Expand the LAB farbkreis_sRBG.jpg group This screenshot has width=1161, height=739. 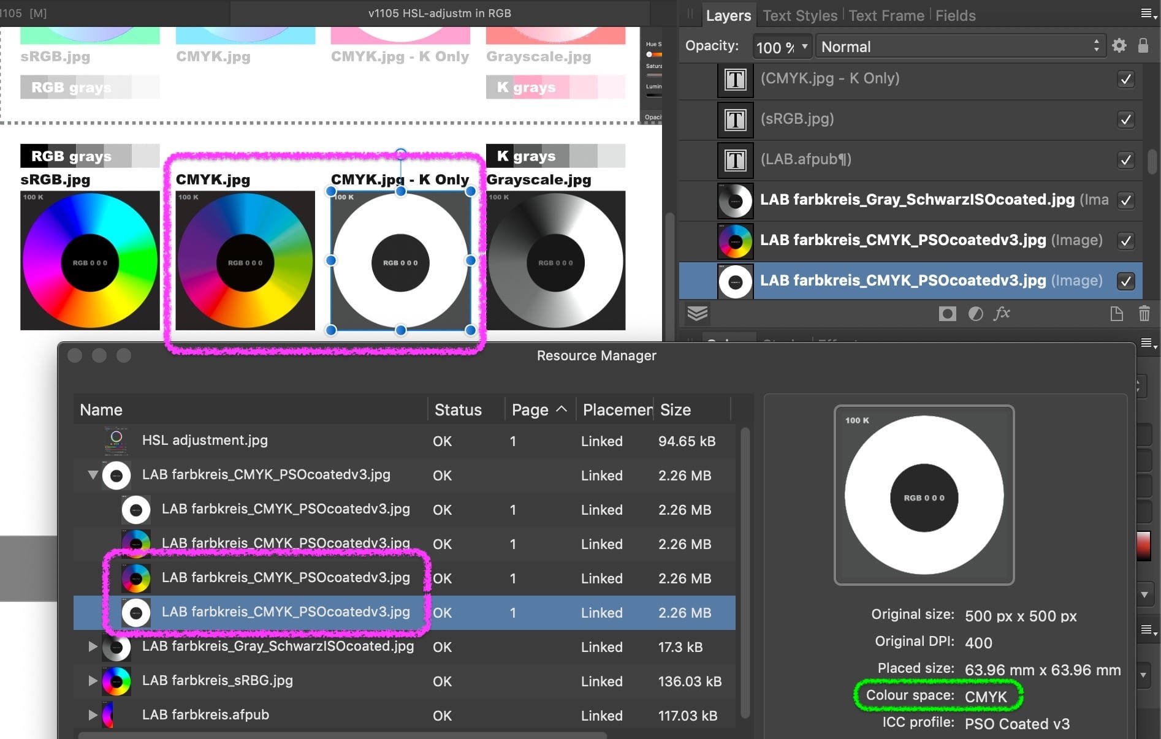point(93,681)
